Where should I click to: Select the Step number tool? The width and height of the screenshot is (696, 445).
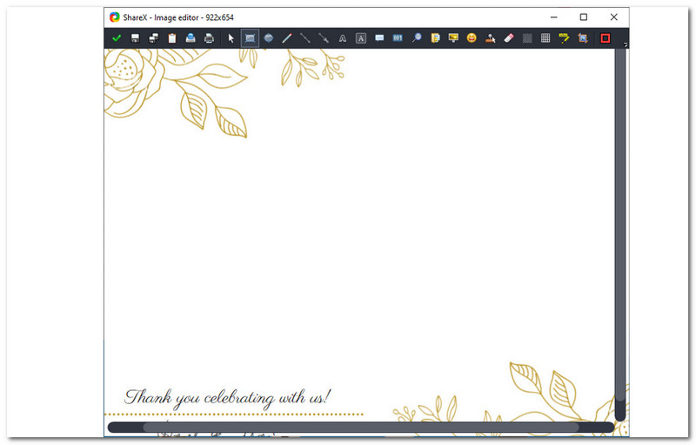398,38
